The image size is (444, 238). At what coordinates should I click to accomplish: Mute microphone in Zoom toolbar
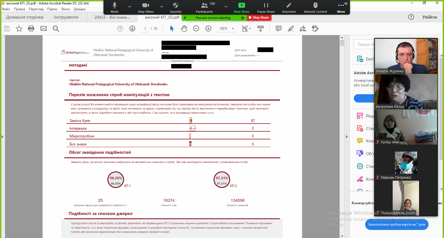pos(115,7)
